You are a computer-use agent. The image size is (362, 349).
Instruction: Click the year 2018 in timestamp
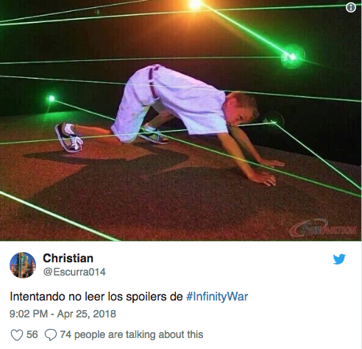click(105, 314)
